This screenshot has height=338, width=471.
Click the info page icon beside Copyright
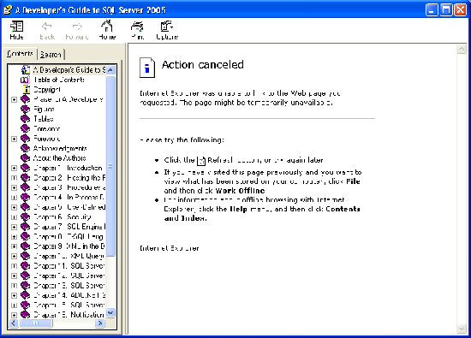pos(27,90)
